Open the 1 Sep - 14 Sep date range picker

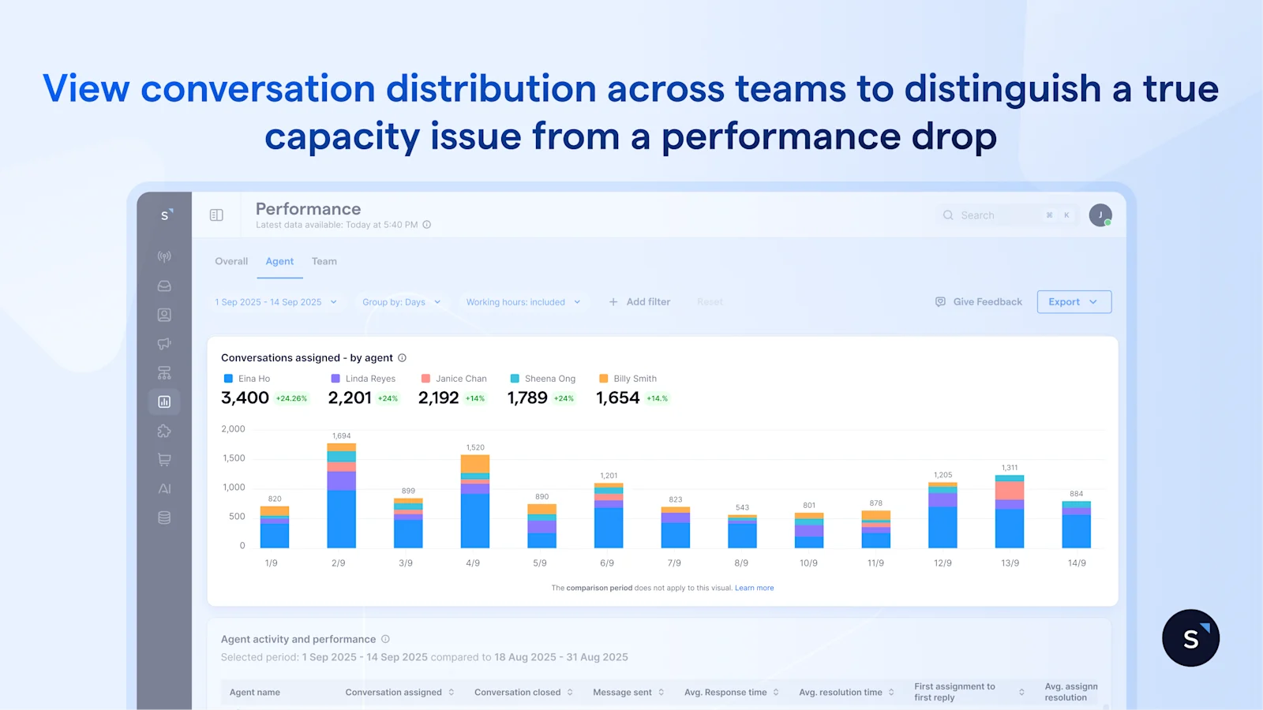coord(275,301)
